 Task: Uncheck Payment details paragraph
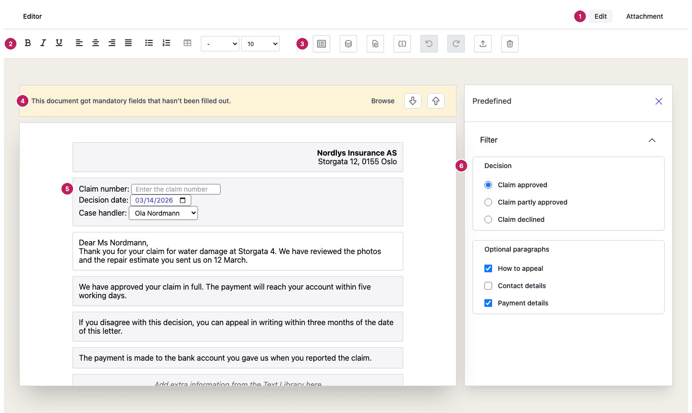(488, 303)
